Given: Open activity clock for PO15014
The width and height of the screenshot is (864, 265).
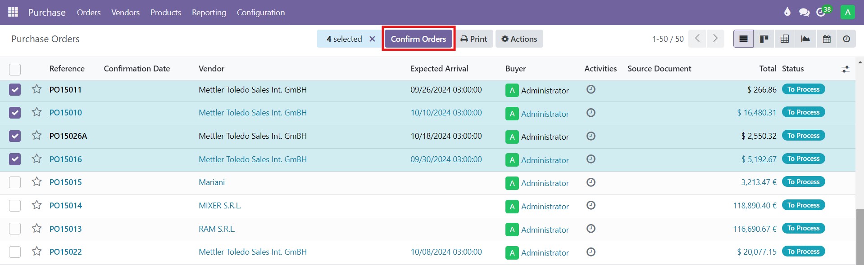Looking at the screenshot, I should pyautogui.click(x=591, y=205).
